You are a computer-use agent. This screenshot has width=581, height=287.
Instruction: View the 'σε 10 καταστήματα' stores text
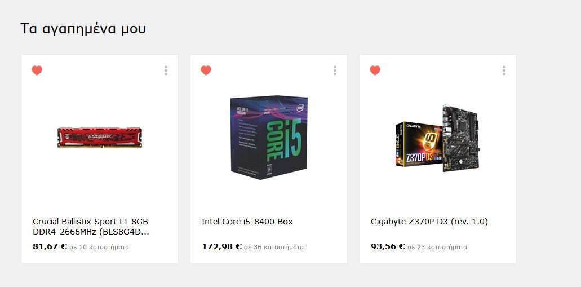click(99, 247)
